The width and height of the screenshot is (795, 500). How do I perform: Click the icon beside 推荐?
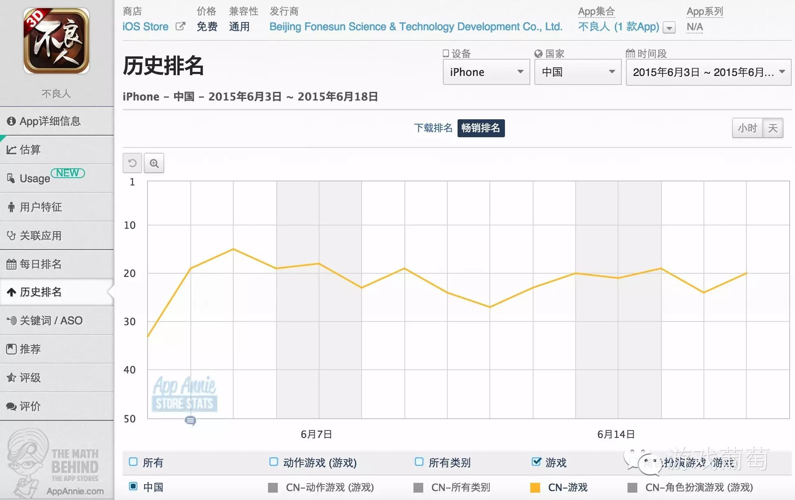pos(11,349)
